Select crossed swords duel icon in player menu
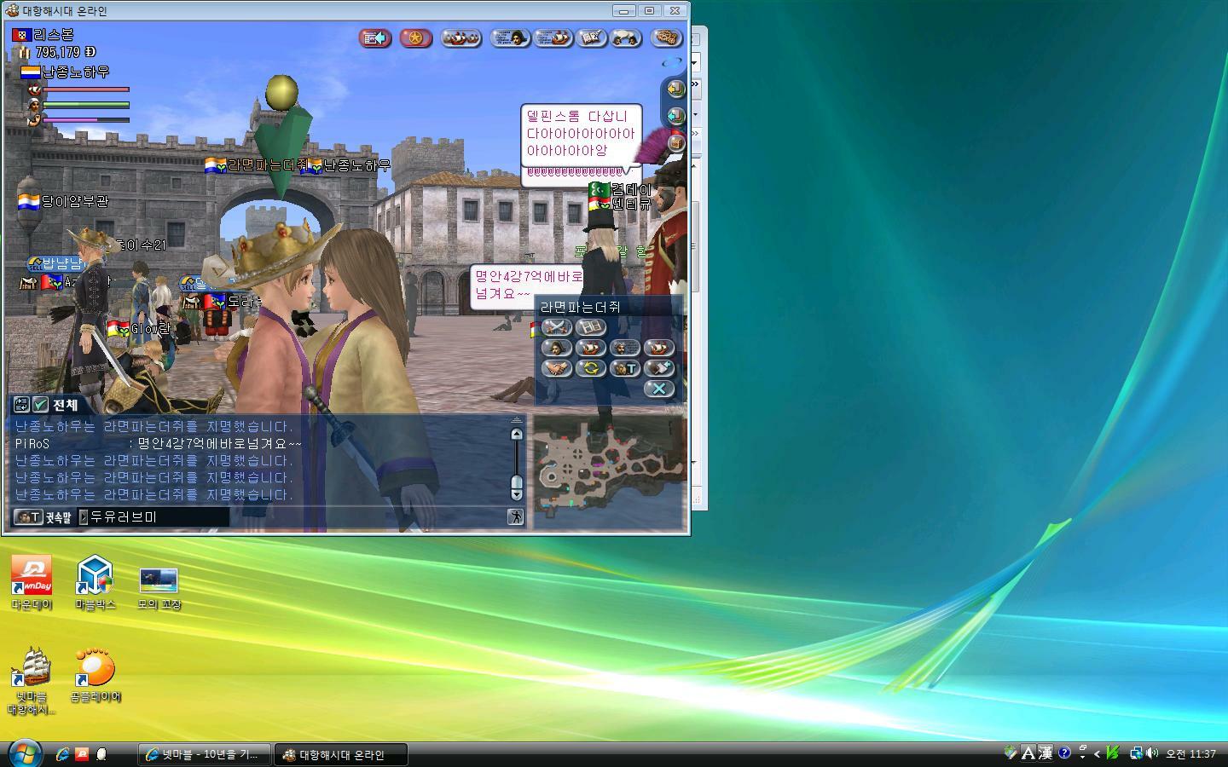This screenshot has width=1228, height=767. click(x=556, y=326)
